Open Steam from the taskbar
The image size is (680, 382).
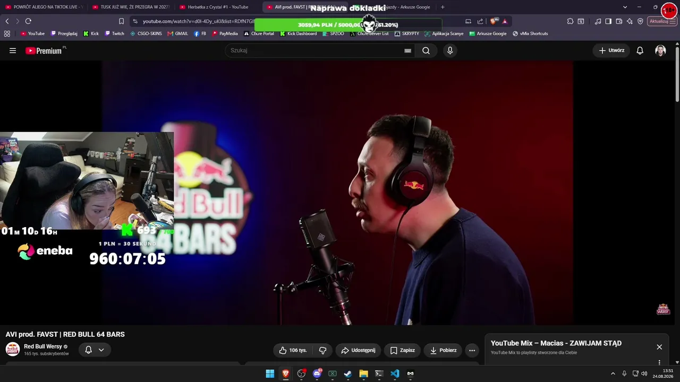coord(348,374)
